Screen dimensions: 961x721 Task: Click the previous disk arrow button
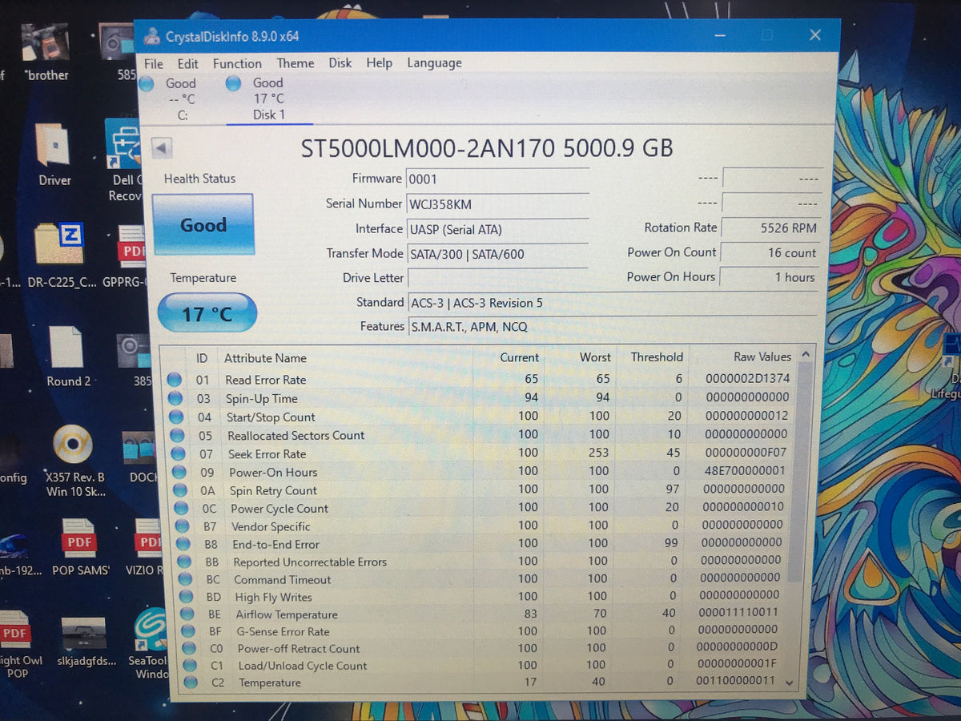pyautogui.click(x=162, y=148)
